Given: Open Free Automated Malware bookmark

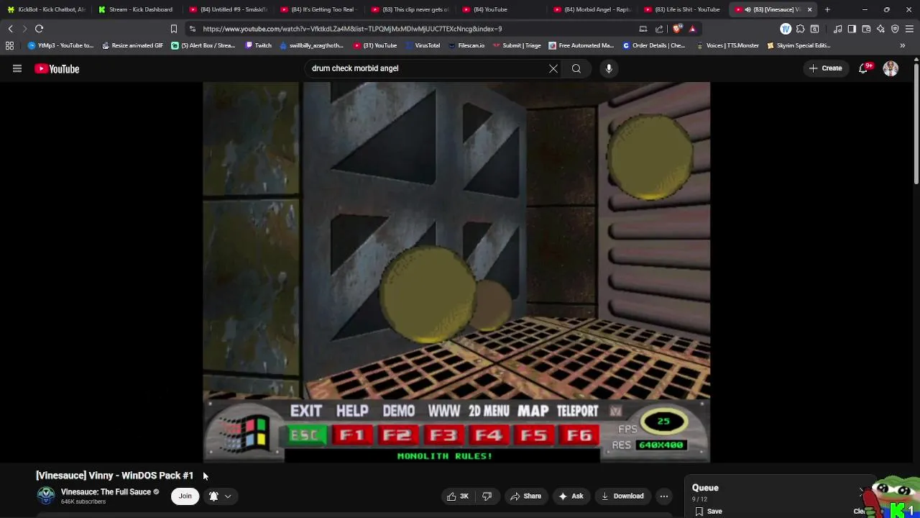Looking at the screenshot, I should point(581,45).
